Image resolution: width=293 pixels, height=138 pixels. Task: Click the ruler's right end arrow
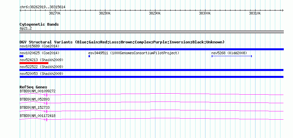click(283, 10)
